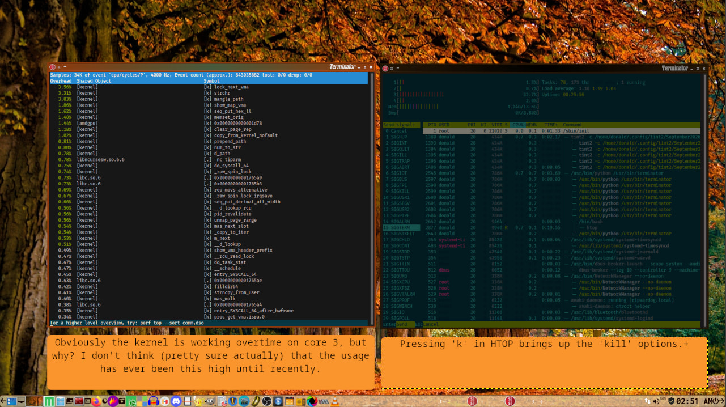Open the GIMP launcher icon
The image size is (726, 407).
pyautogui.click(x=210, y=401)
